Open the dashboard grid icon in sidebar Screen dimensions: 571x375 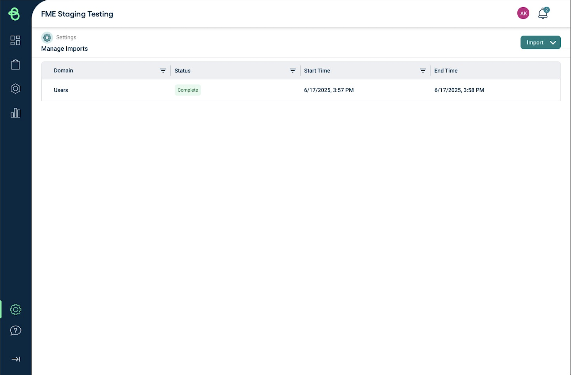[x=15, y=40]
